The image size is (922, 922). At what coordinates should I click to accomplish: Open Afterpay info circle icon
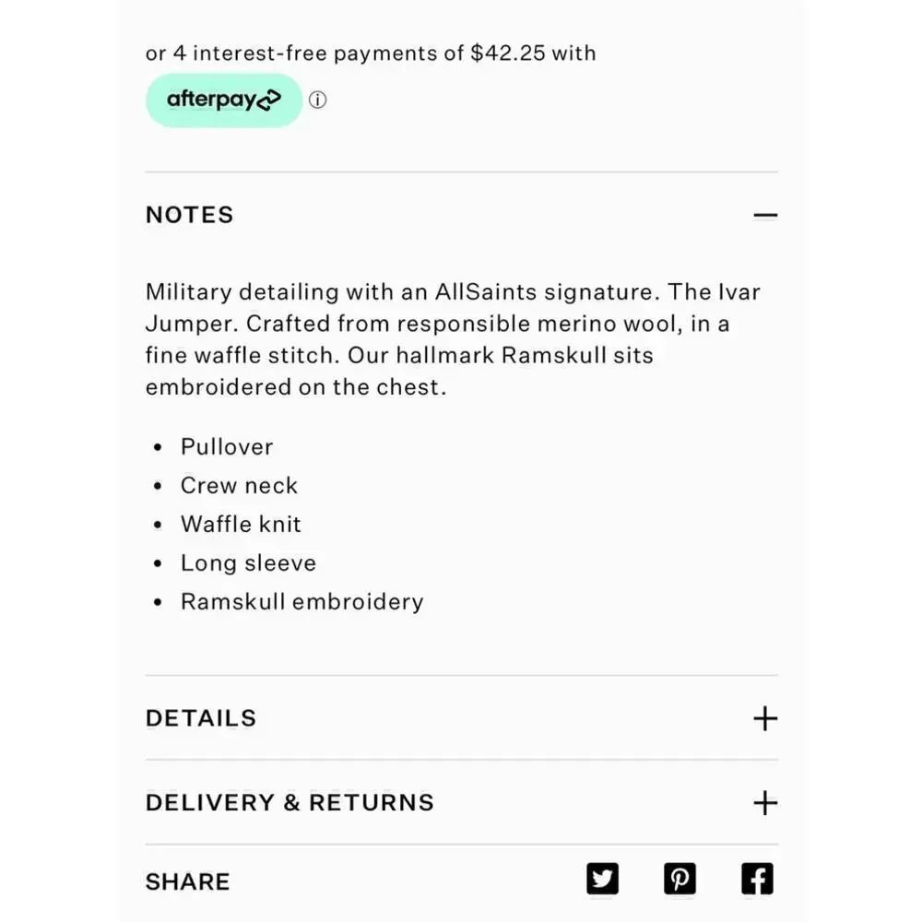click(x=317, y=100)
